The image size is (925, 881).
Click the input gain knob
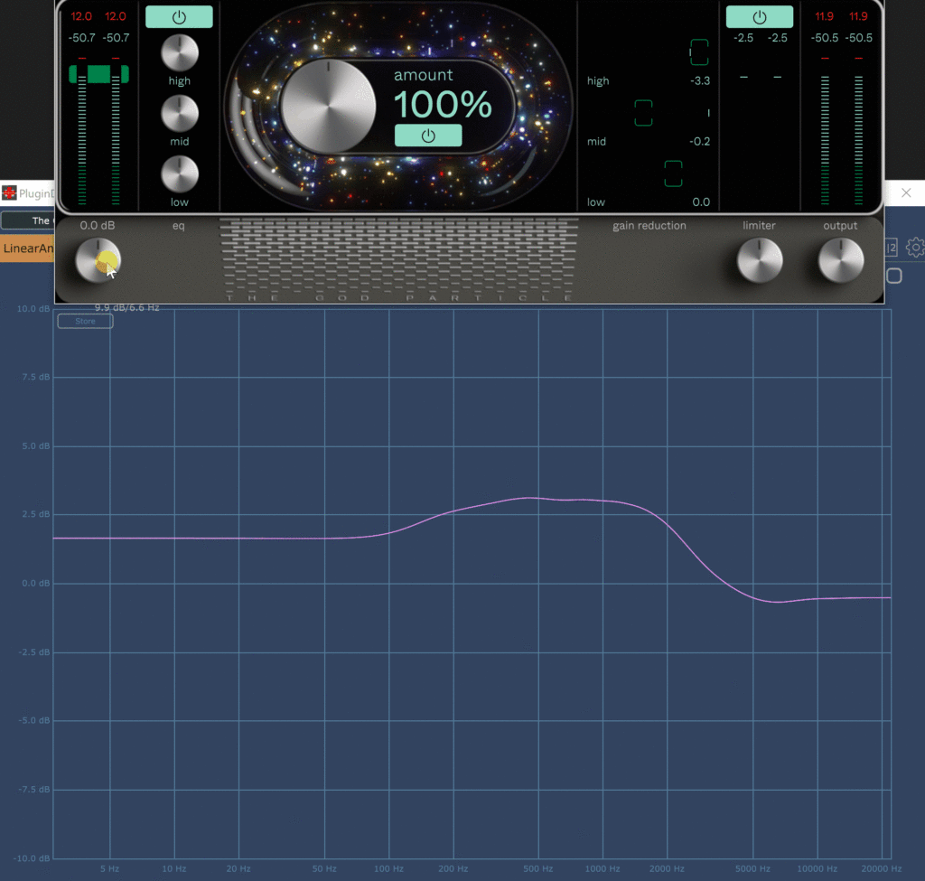pyautogui.click(x=97, y=260)
